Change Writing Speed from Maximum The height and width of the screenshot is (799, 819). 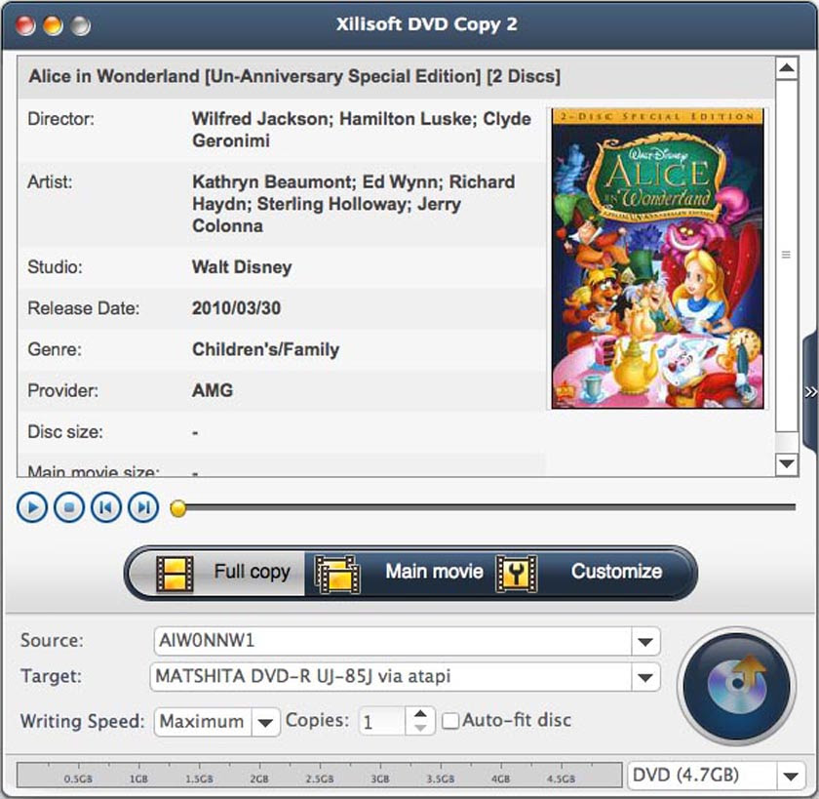264,722
